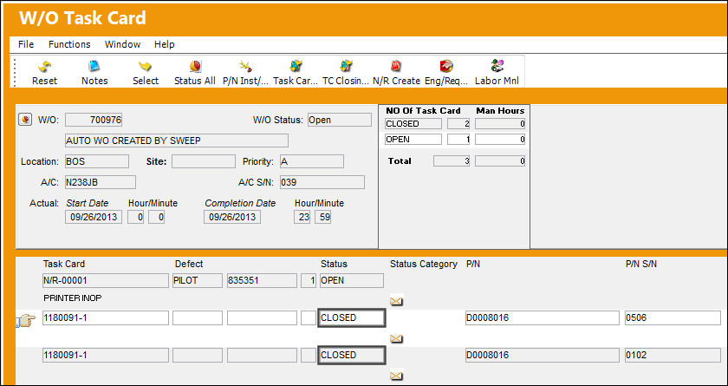The image size is (728, 386).
Task: Click the pointing hand row indicator
Action: [x=25, y=321]
